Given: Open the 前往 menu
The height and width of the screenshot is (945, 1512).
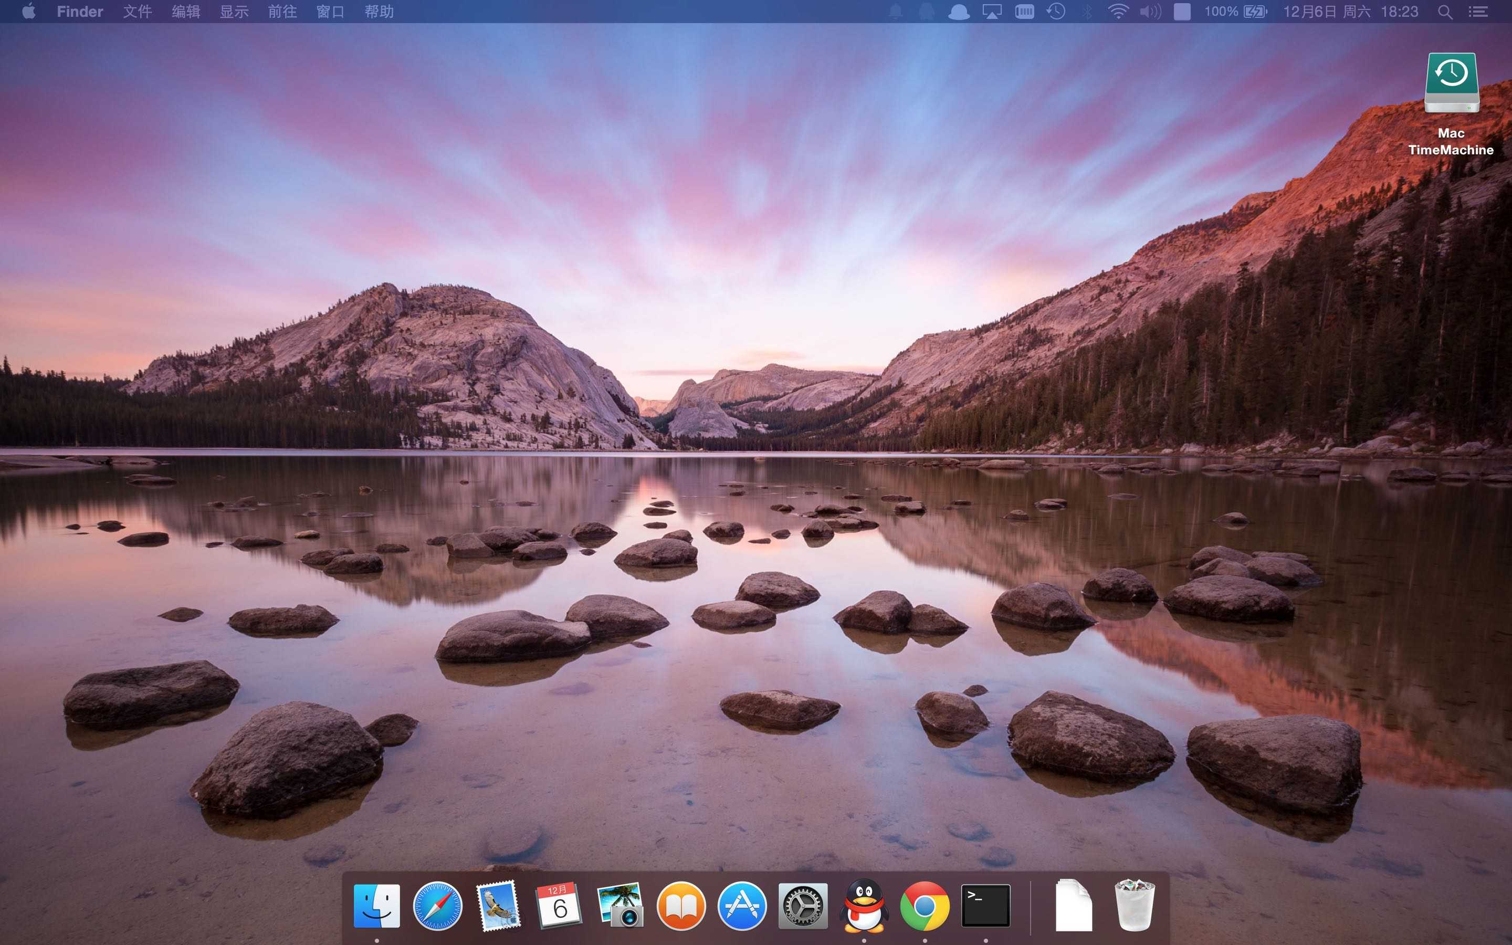Looking at the screenshot, I should click(282, 11).
